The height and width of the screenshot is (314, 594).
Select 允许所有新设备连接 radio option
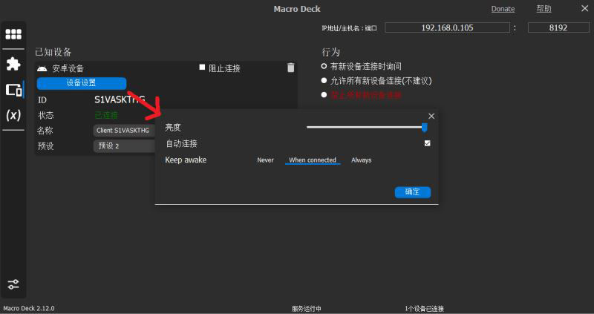point(324,80)
